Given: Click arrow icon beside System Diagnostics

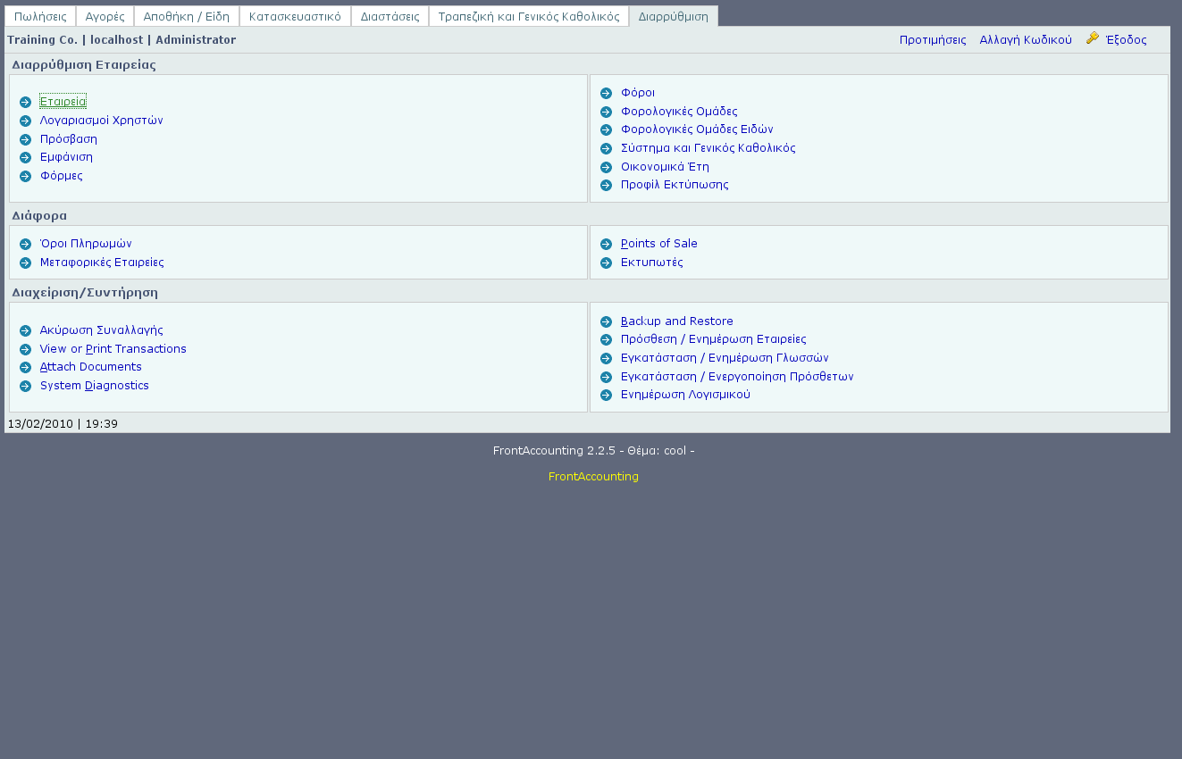Looking at the screenshot, I should point(25,386).
